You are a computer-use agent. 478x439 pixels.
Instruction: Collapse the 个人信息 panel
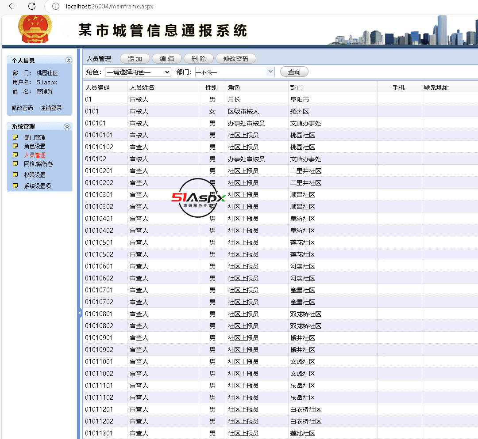[68, 61]
